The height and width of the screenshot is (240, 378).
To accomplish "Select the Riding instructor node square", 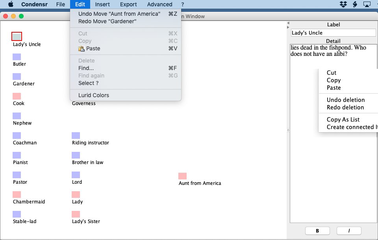I will click(x=76, y=135).
